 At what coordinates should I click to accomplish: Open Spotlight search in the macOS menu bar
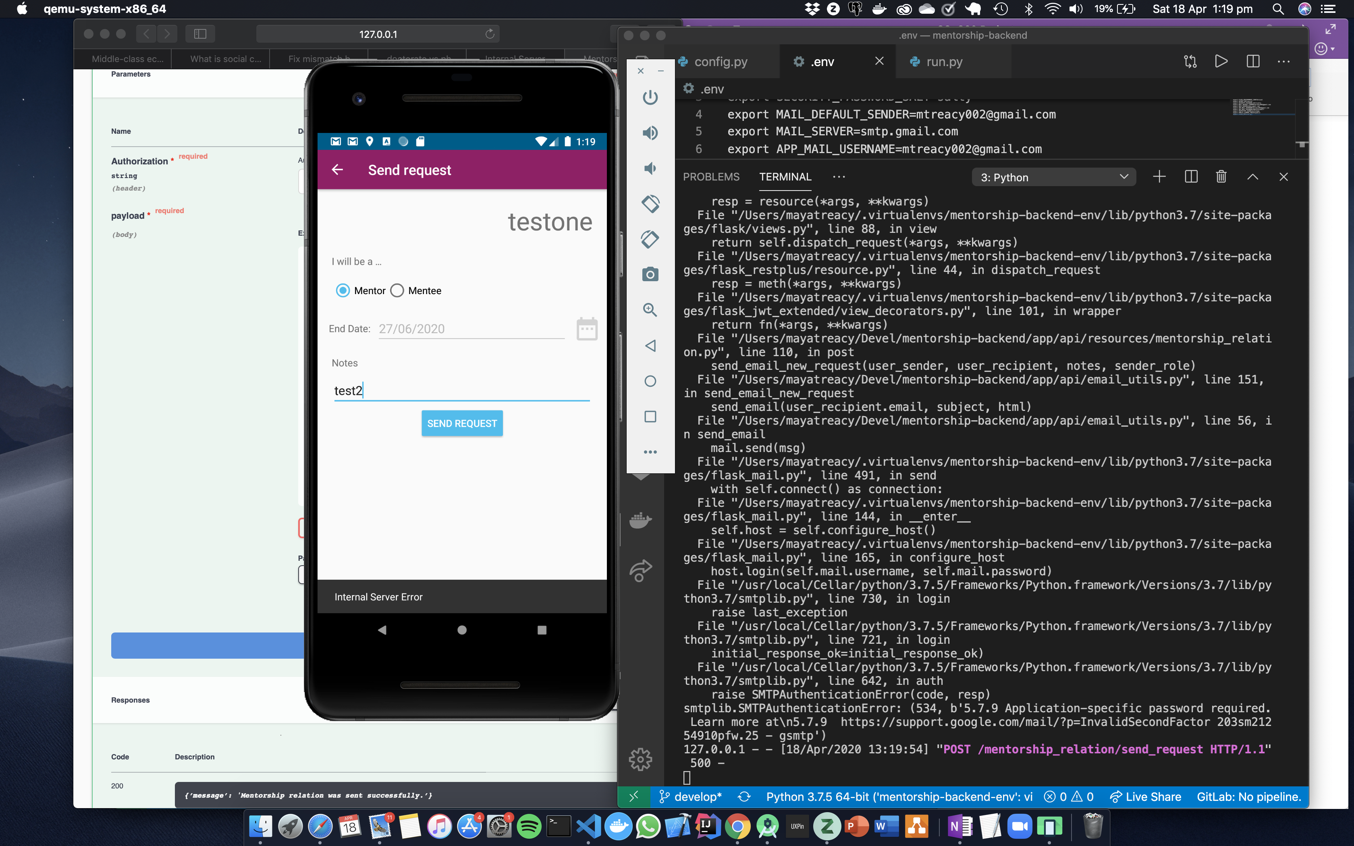point(1277,9)
